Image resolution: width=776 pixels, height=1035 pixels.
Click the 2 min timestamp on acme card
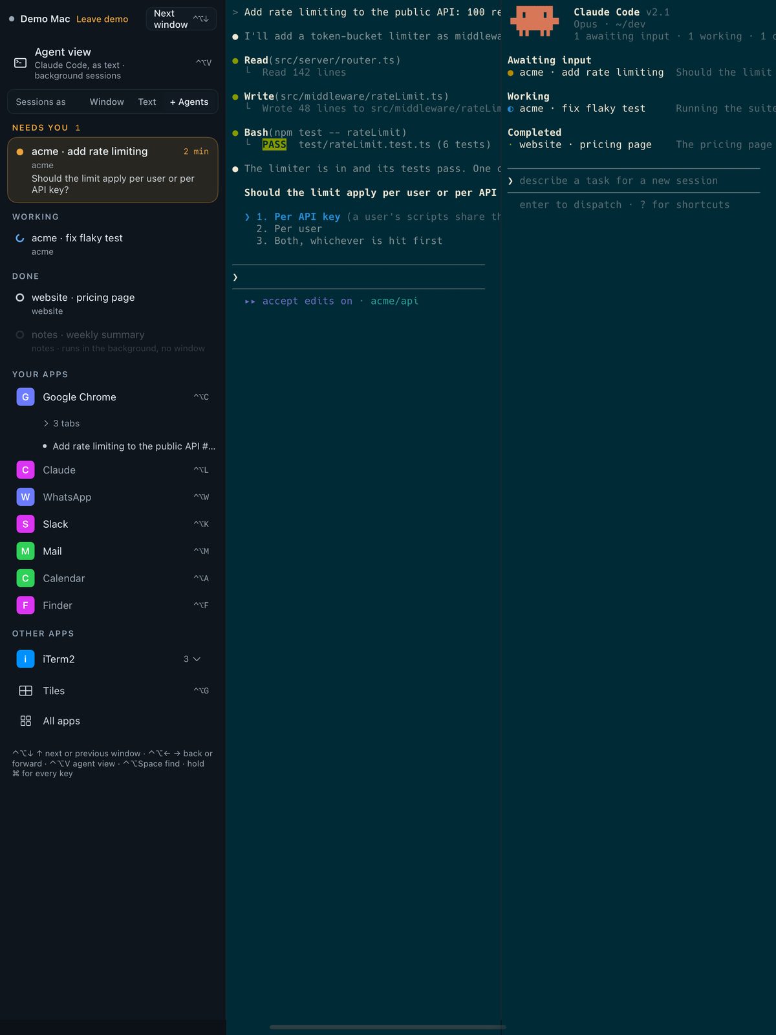click(196, 151)
